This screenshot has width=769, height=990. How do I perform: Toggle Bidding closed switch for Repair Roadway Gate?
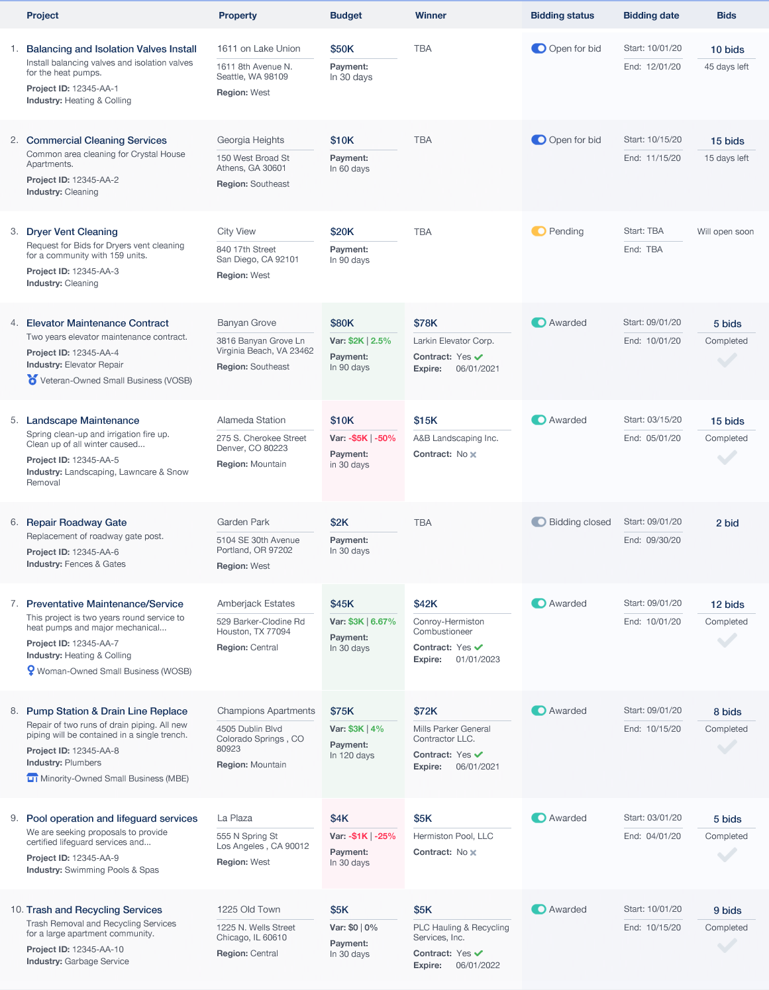[x=538, y=522]
